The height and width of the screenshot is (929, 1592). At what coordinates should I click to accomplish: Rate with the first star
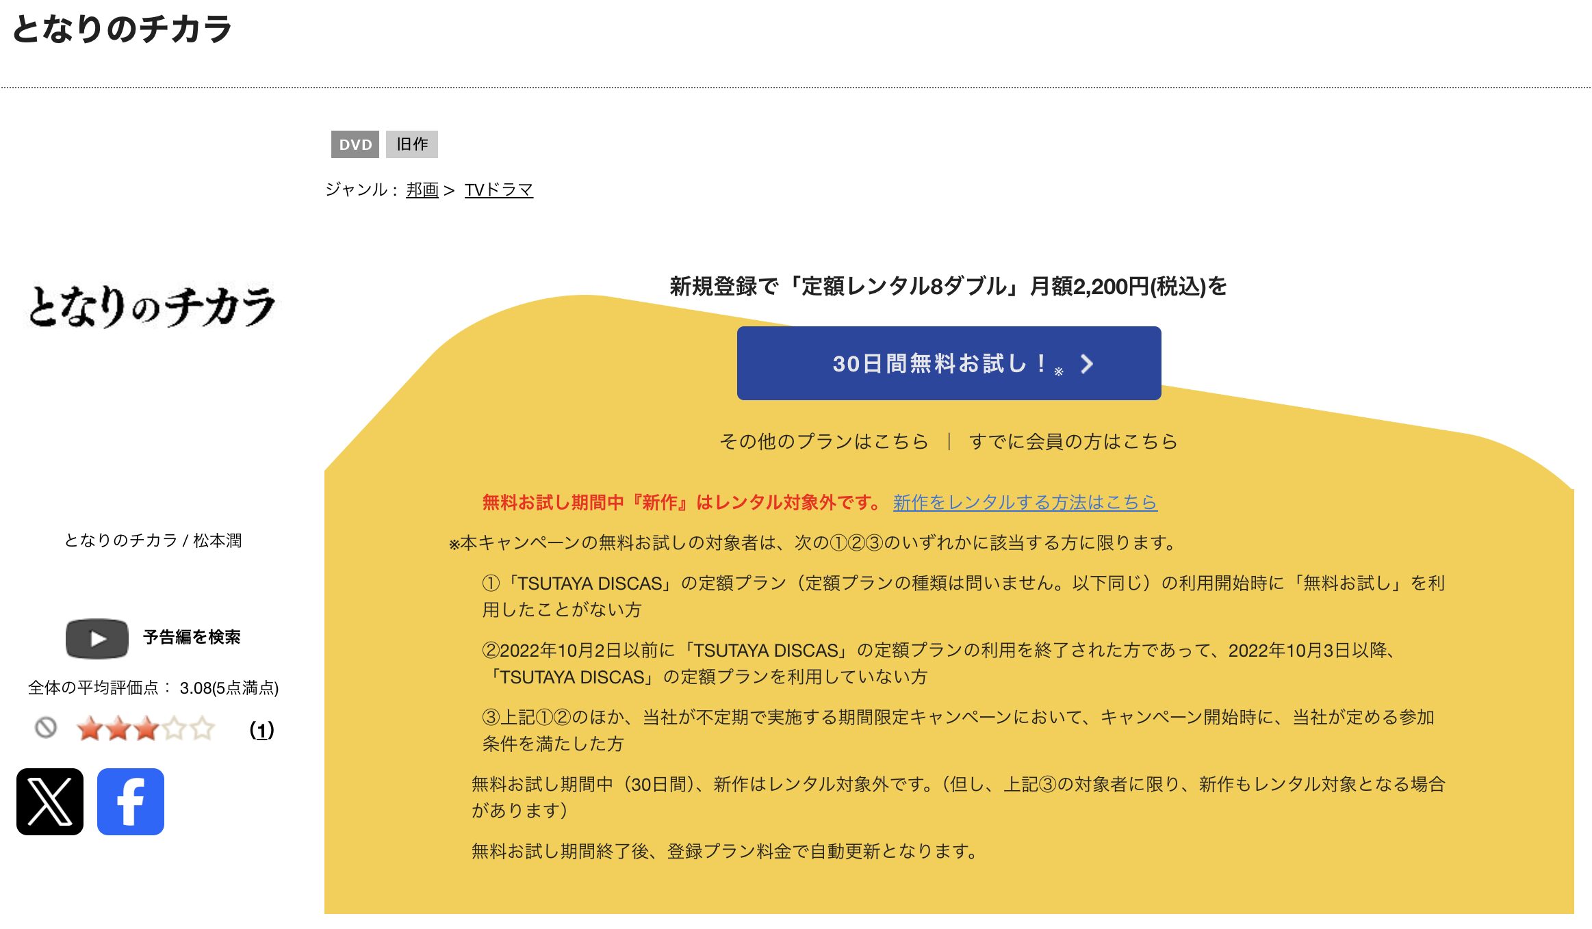click(90, 729)
